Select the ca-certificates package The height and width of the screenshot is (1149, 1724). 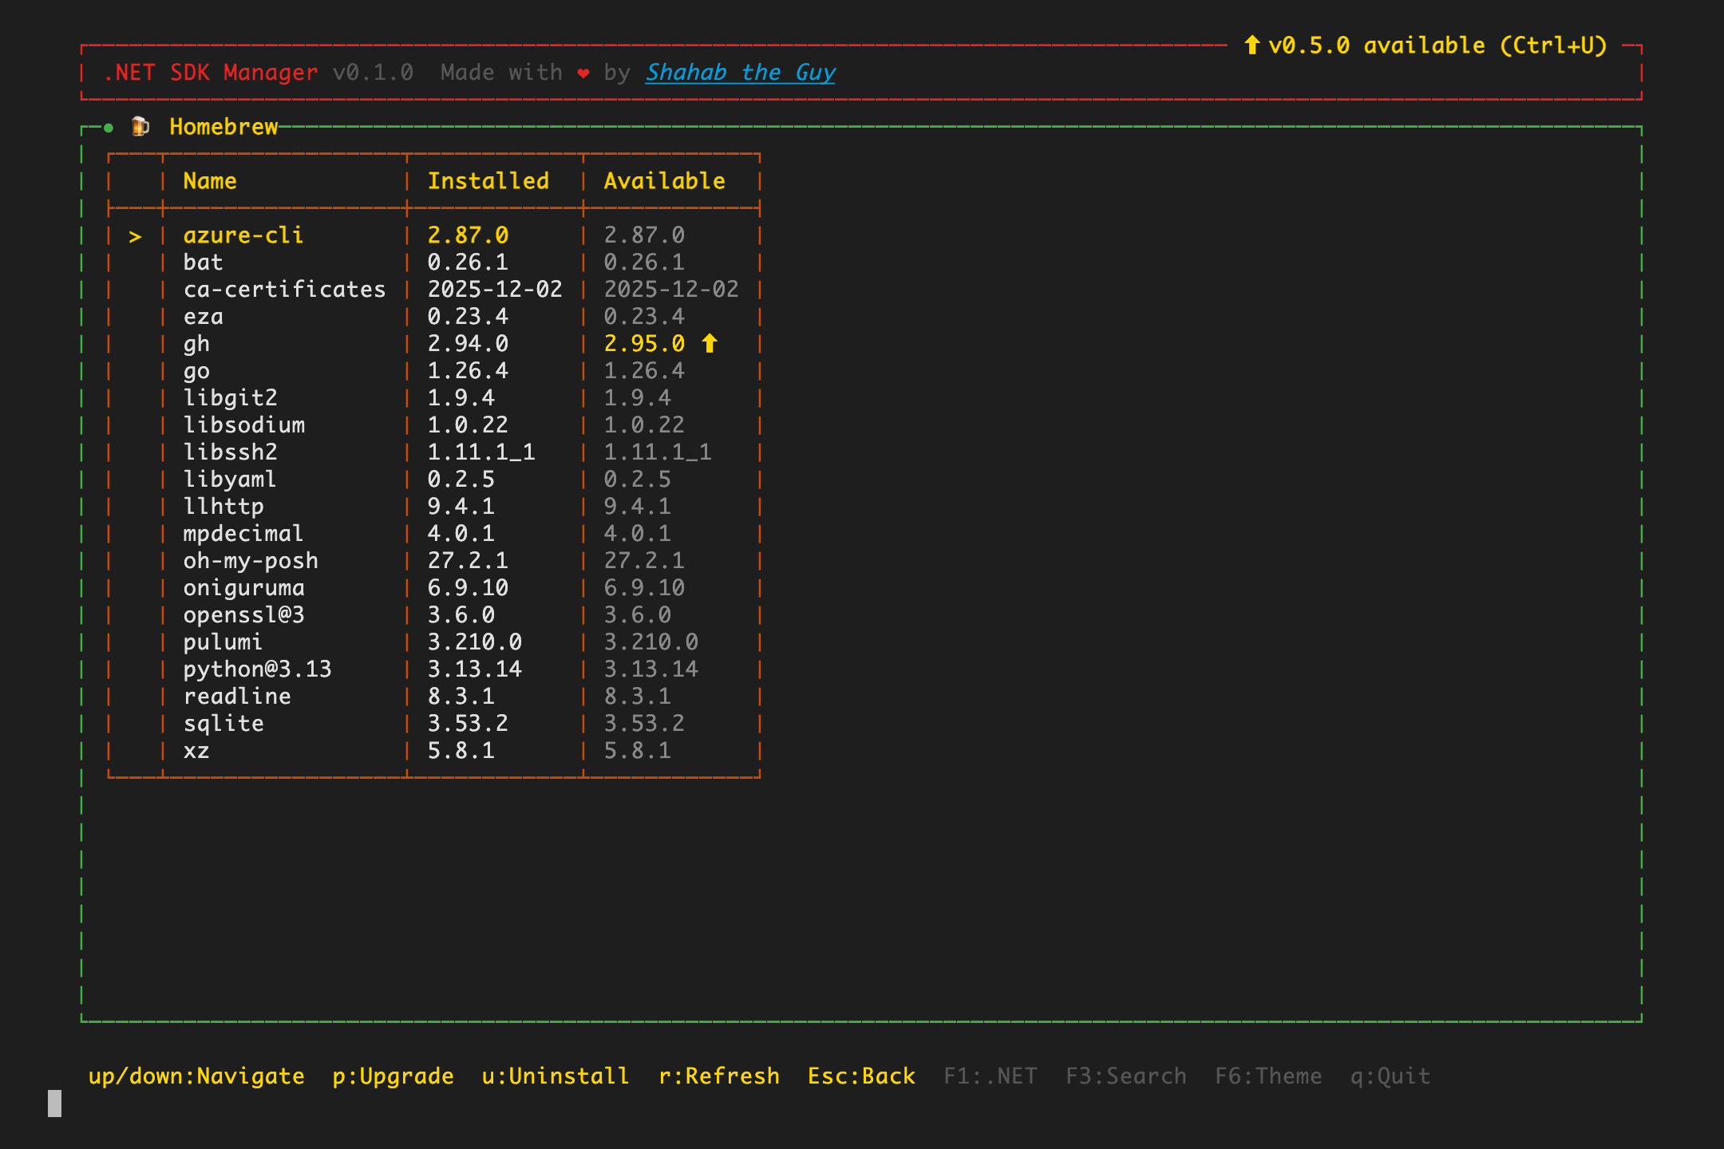(284, 290)
